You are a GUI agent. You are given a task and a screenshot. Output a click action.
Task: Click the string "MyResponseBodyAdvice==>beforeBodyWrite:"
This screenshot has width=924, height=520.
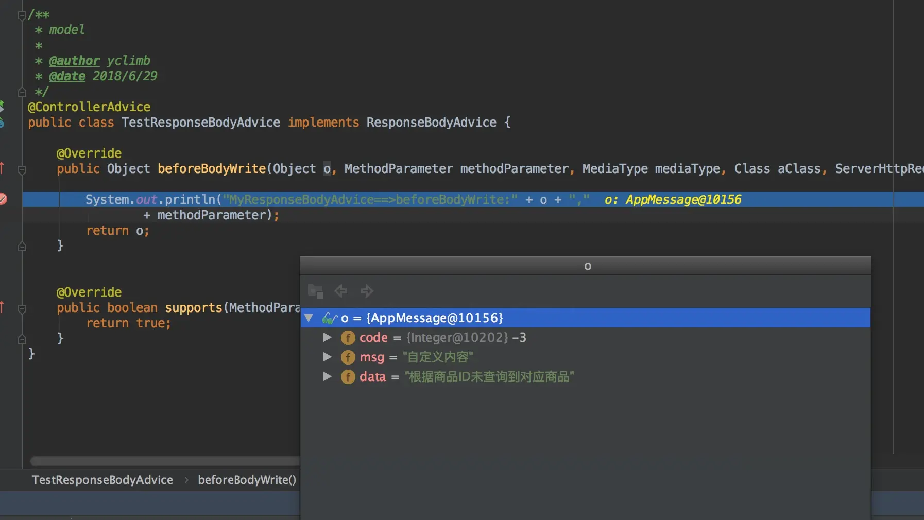(x=370, y=200)
